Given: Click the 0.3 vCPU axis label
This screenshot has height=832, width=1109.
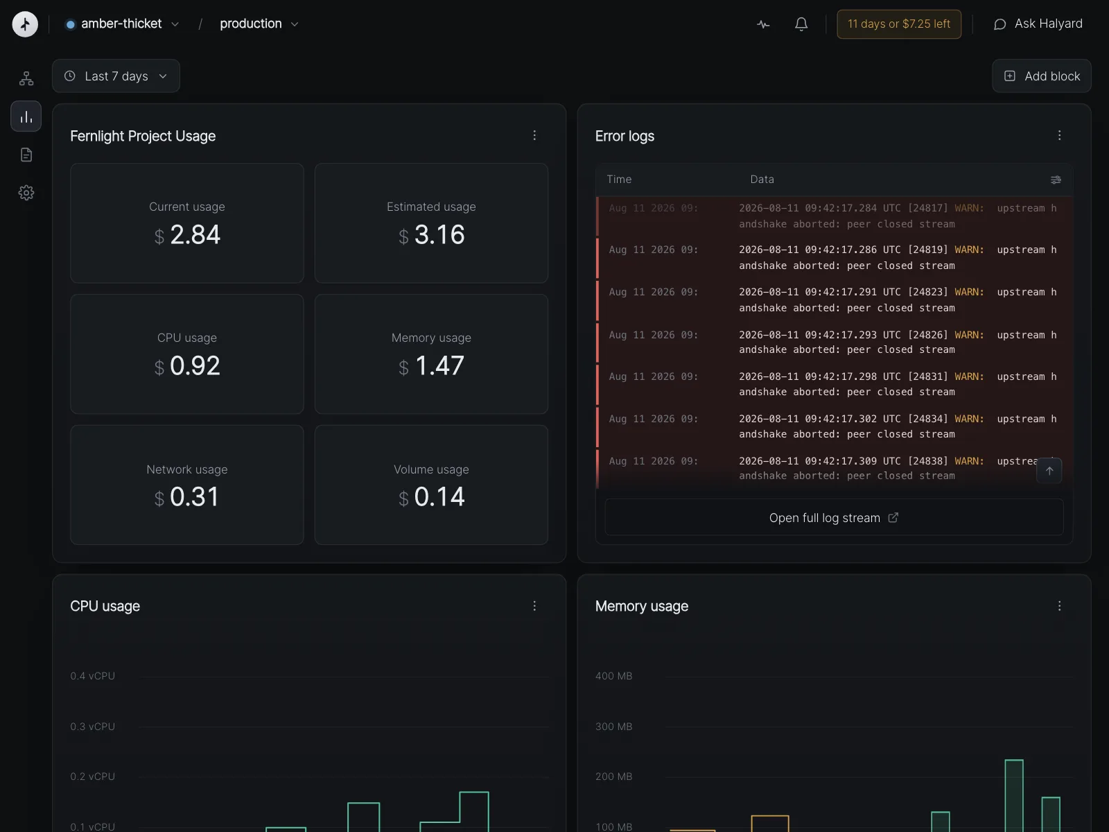Looking at the screenshot, I should 93,727.
